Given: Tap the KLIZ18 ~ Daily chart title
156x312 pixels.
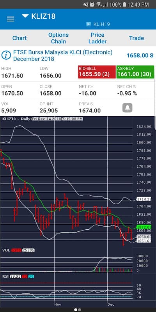Looking at the screenshot, I should coord(16,119).
